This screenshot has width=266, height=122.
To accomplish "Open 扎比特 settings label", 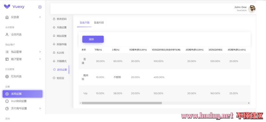I will click(60, 53).
